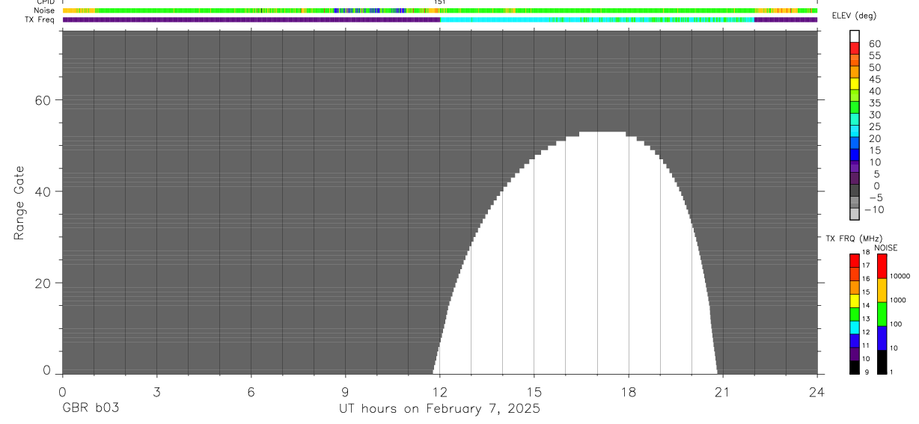919x424 pixels.
Task: Click the x-axis tick label 6
Action: tap(251, 391)
